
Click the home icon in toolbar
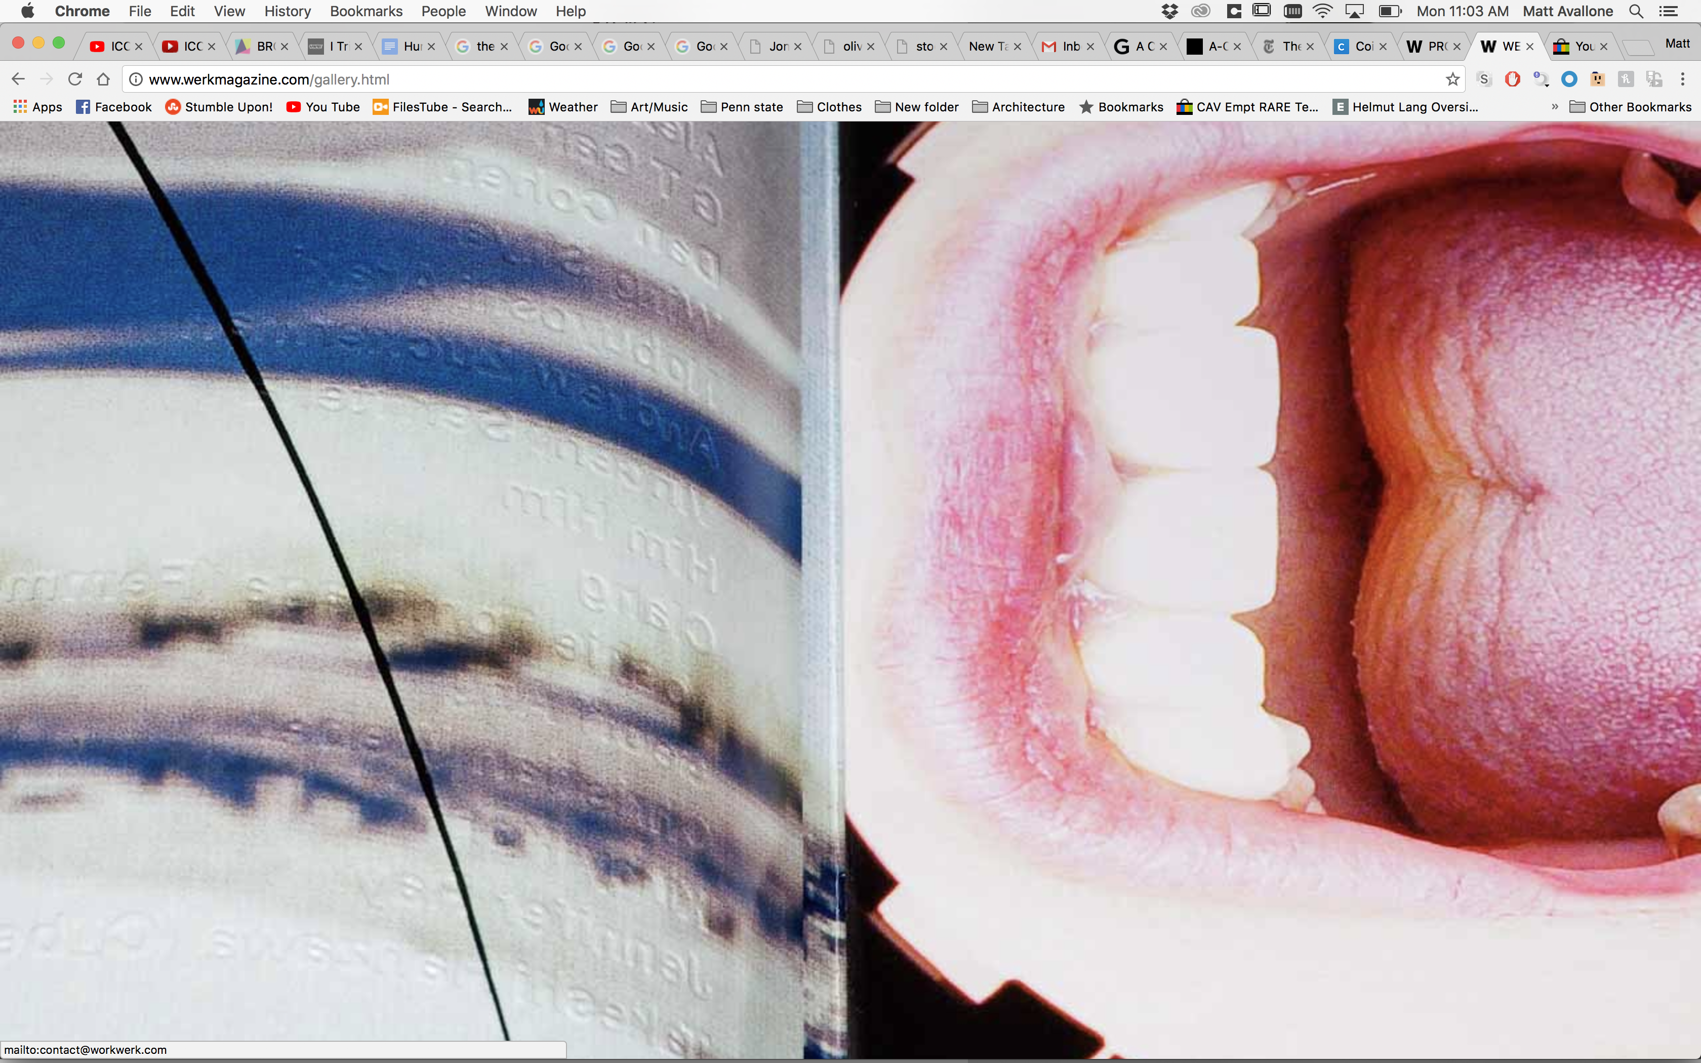pyautogui.click(x=103, y=79)
